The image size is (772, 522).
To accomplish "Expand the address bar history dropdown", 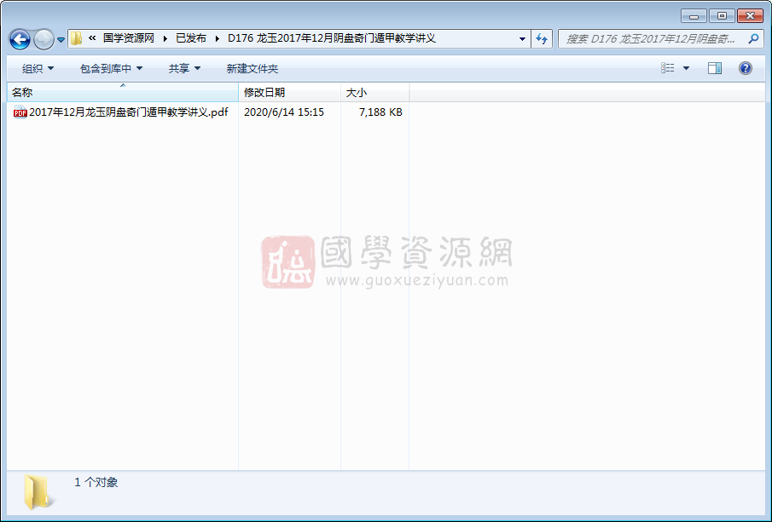I will 522,39.
